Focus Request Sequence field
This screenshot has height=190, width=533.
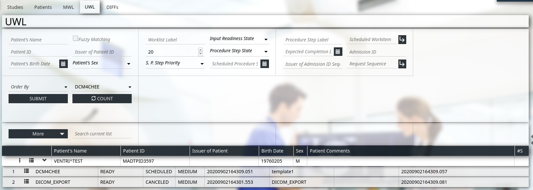click(x=372, y=64)
